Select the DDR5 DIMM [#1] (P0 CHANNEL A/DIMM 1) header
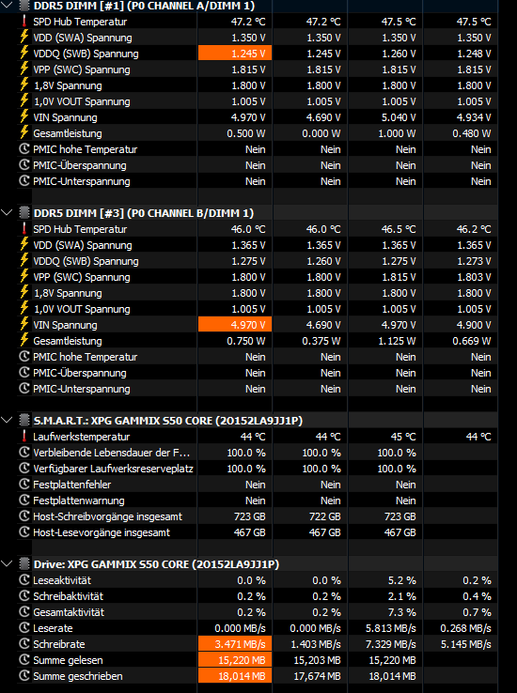The image size is (517, 693). (144, 6)
